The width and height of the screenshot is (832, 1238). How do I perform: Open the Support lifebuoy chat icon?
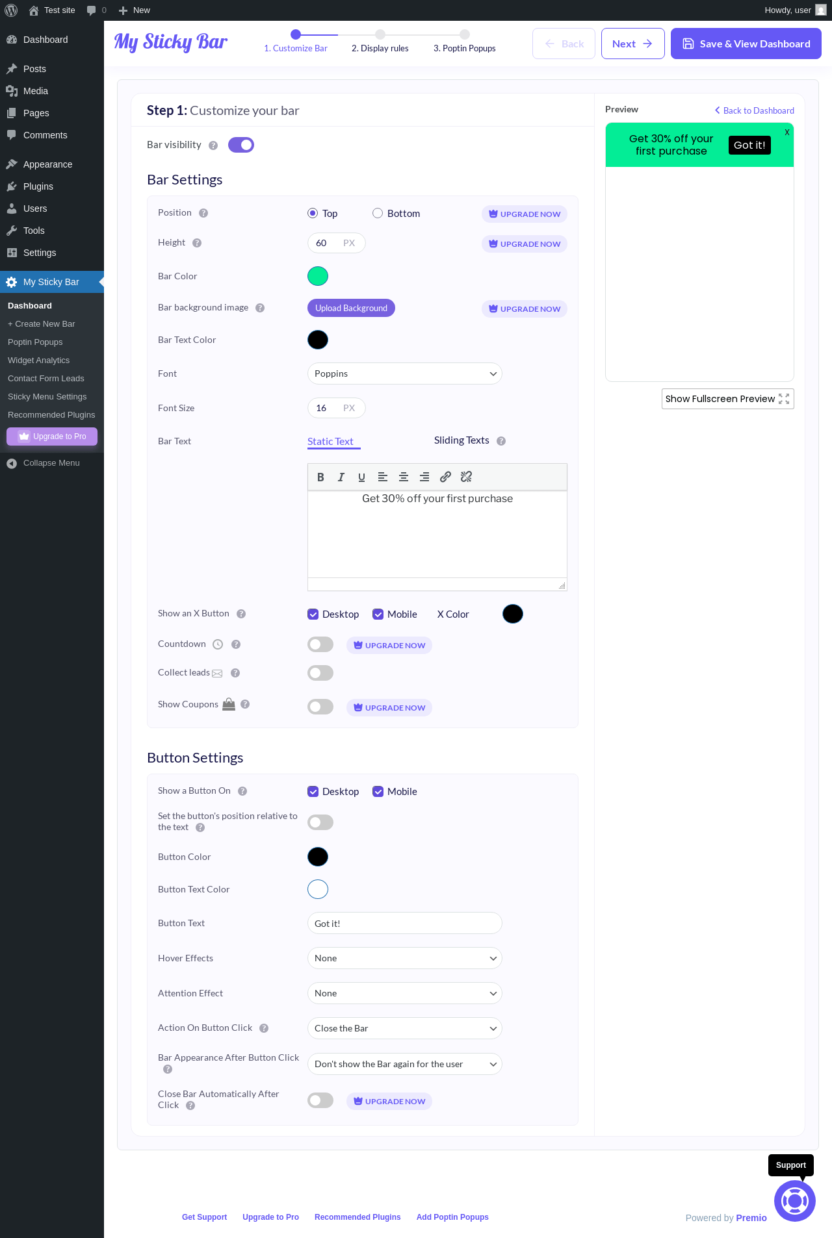[x=794, y=1201]
